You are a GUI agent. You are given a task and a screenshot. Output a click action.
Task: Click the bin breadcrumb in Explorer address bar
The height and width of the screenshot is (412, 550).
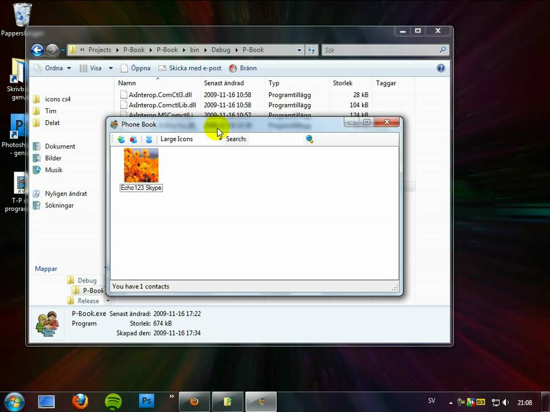point(194,50)
